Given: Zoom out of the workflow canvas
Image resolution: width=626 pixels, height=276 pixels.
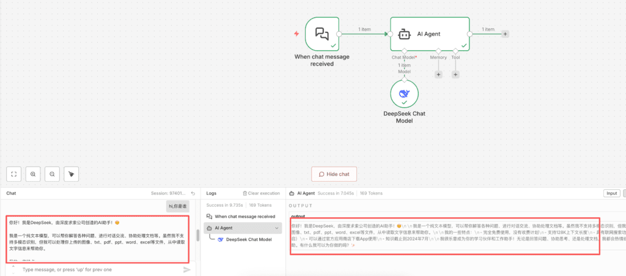Looking at the screenshot, I should tap(53, 174).
